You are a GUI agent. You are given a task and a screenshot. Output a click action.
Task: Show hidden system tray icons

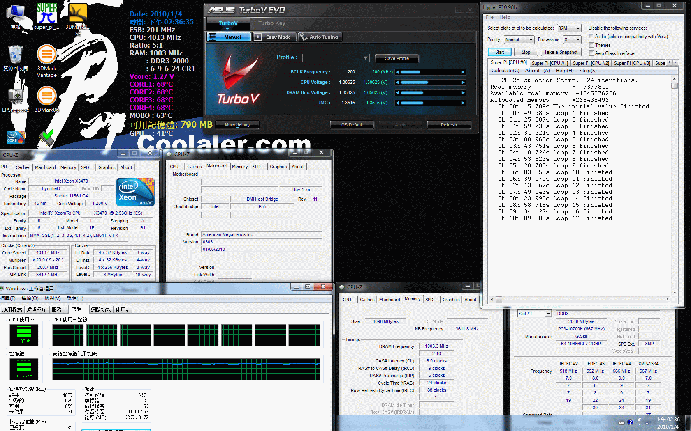coord(647,423)
